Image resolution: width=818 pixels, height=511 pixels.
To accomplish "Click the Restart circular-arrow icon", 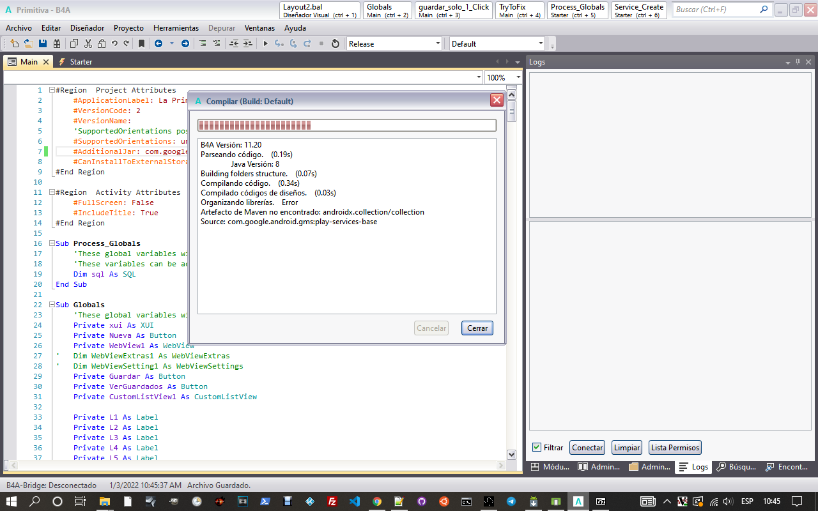I will tap(335, 43).
